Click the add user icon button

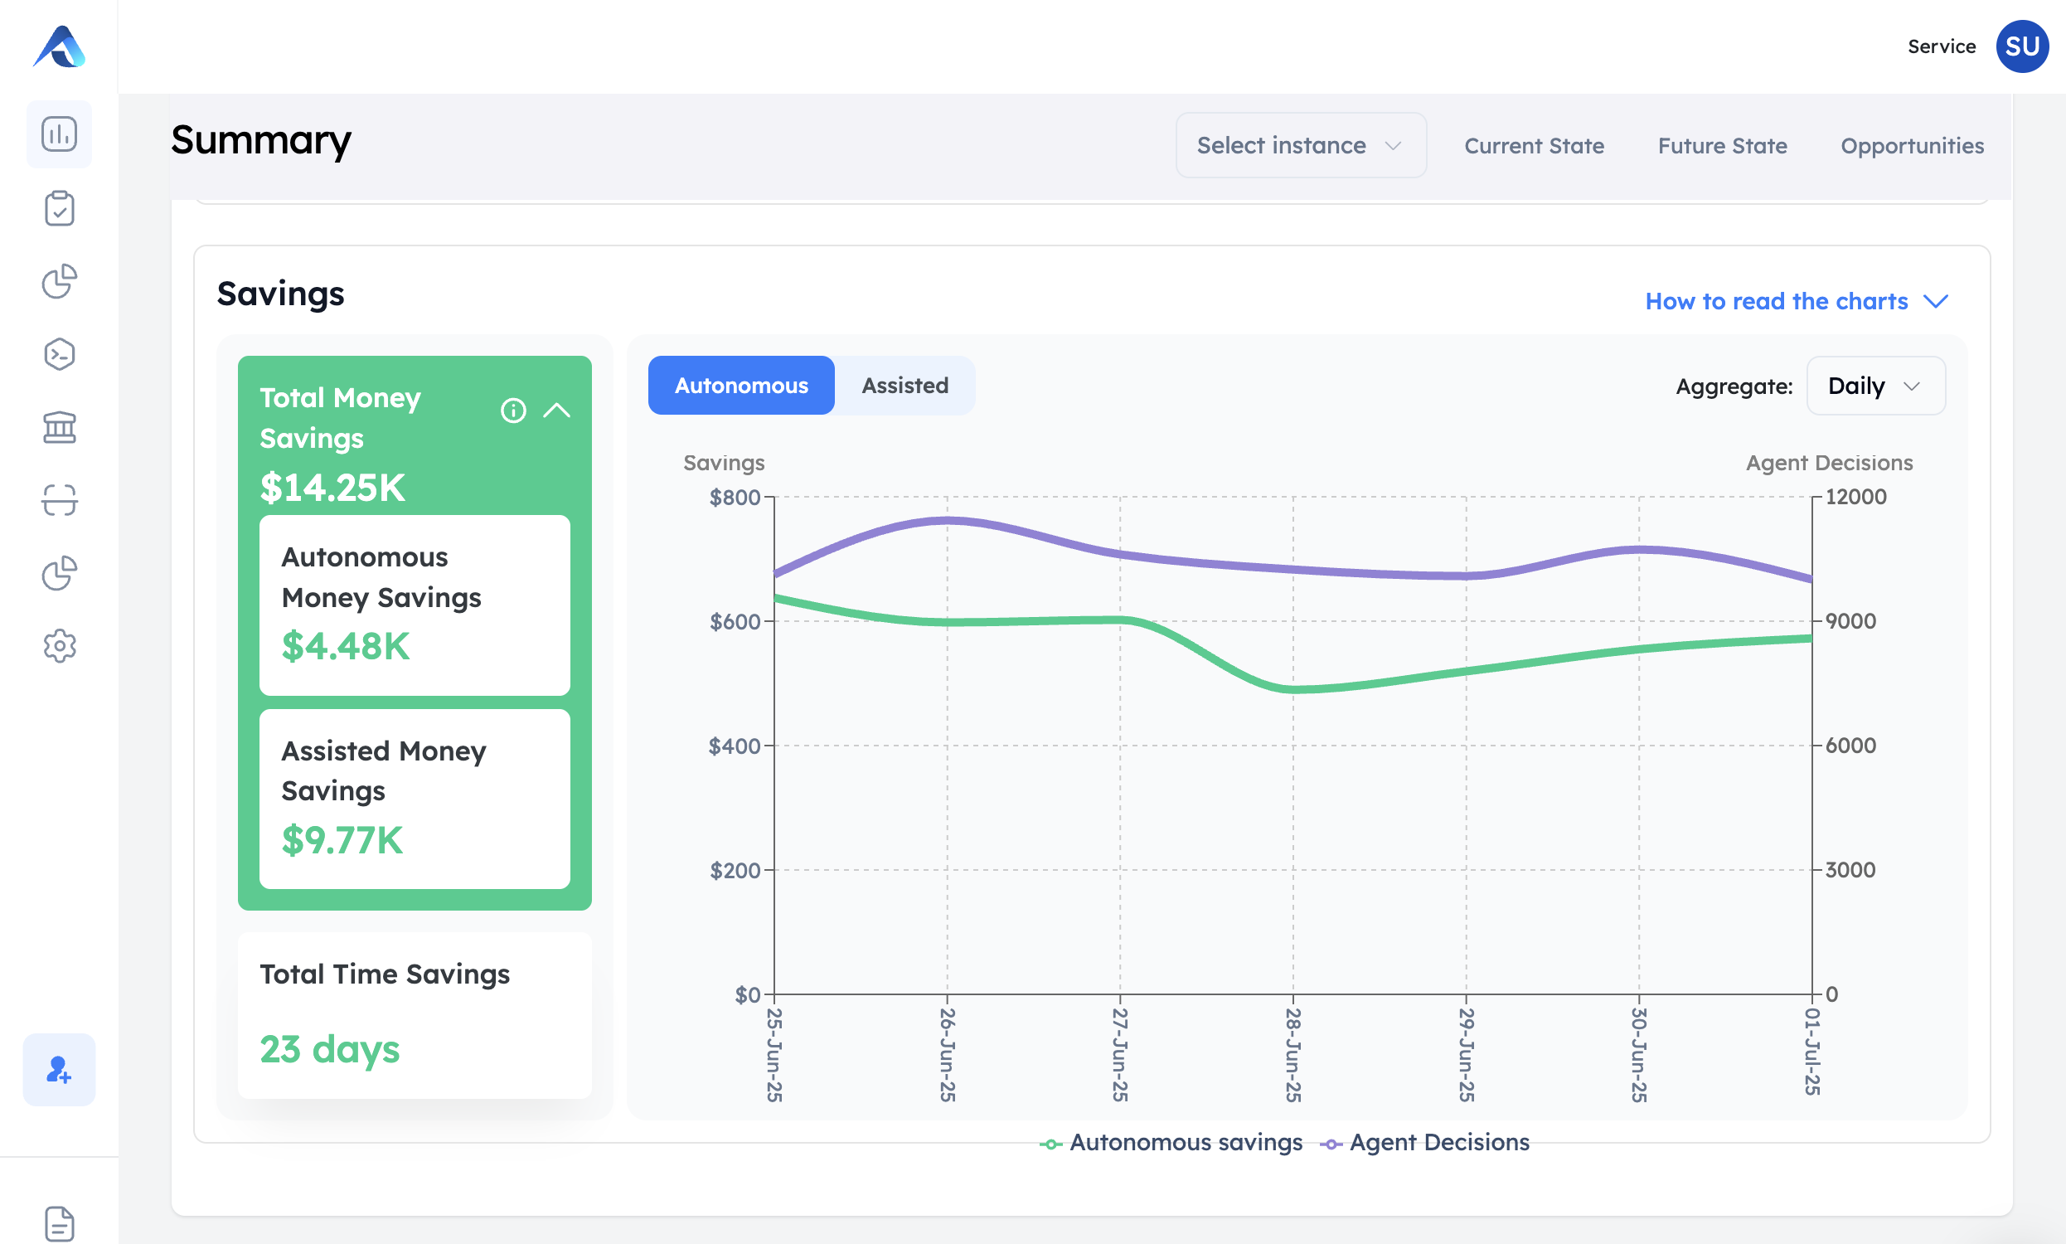point(60,1070)
